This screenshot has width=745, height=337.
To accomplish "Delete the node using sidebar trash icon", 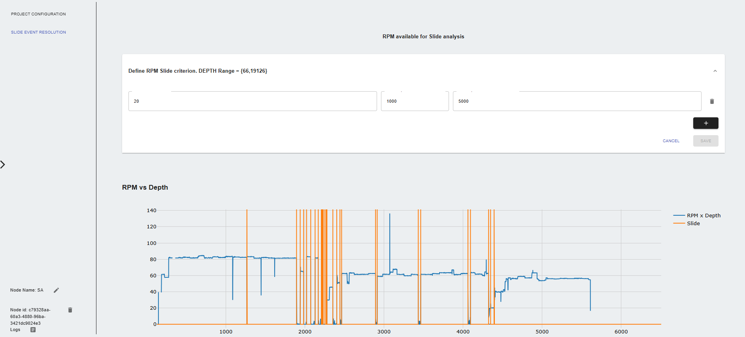I will (70, 310).
